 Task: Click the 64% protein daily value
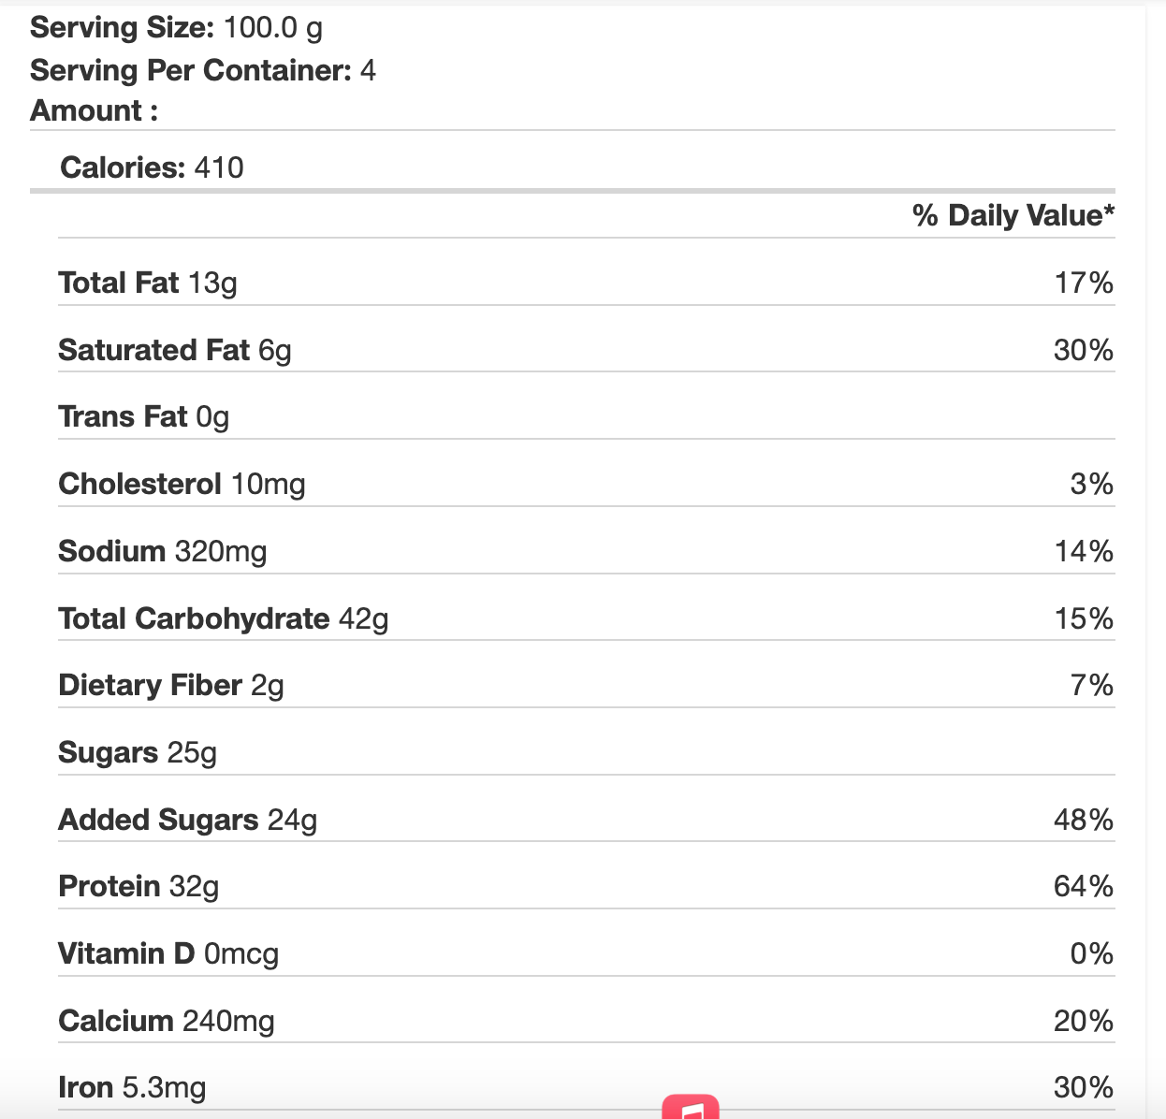point(1083,886)
